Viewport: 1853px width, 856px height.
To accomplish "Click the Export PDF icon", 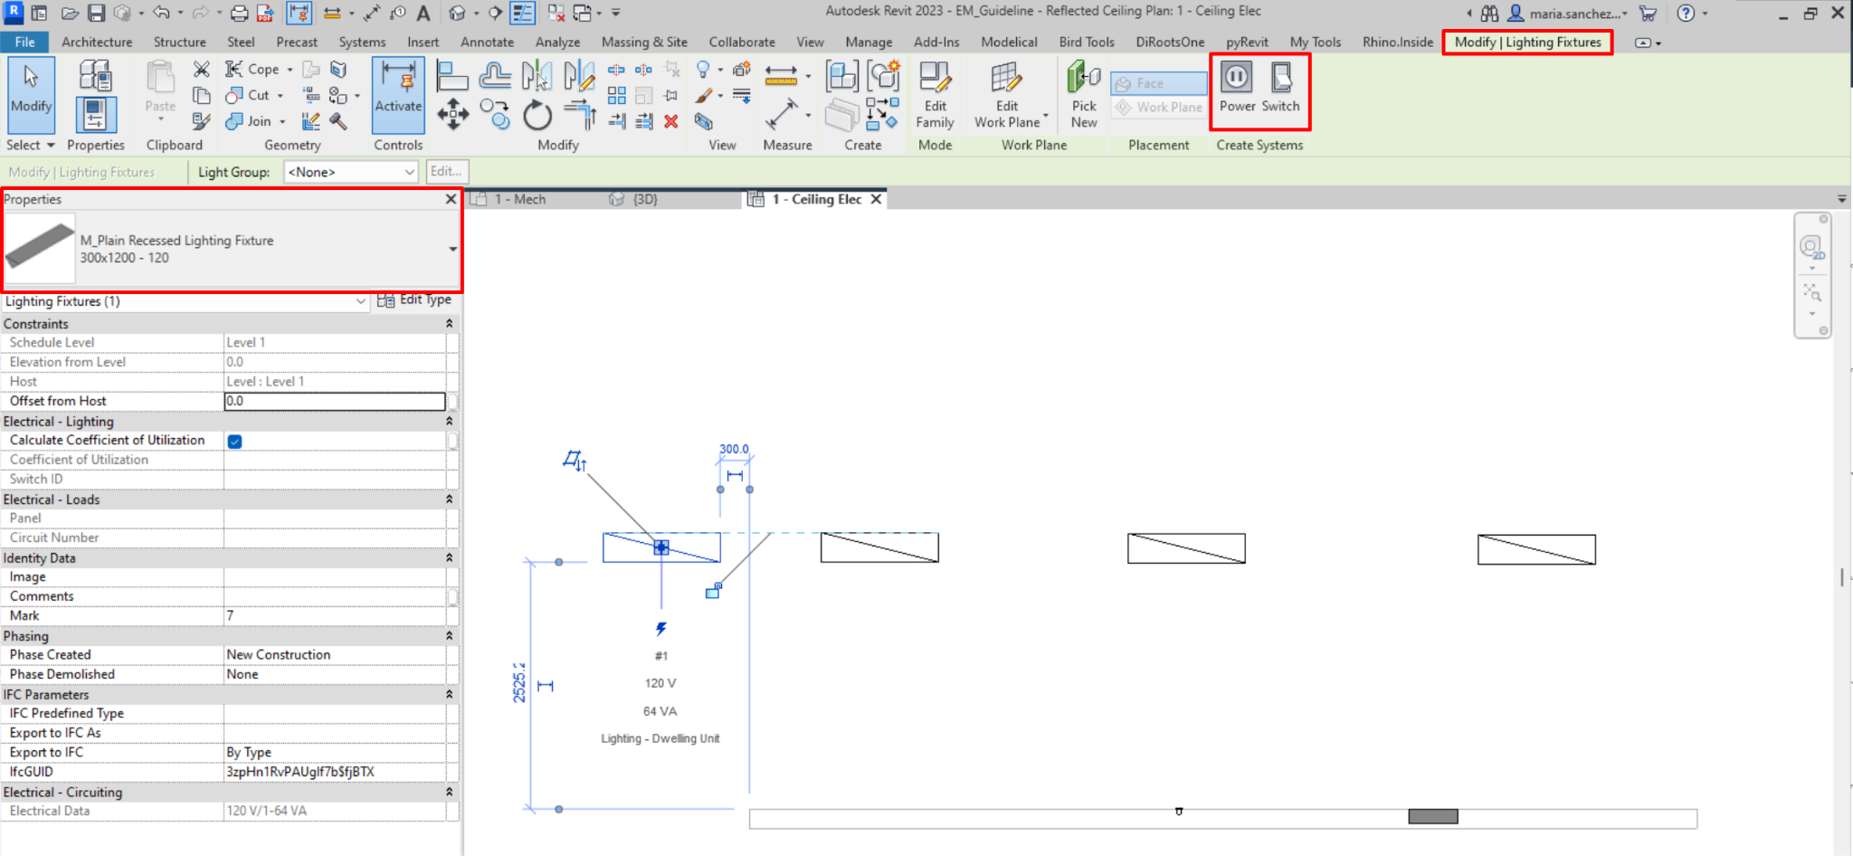I will point(265,13).
